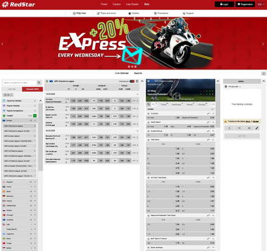The width and height of the screenshot is (267, 251).
Task: Open the Poker section
Action: pyautogui.click(x=104, y=4)
